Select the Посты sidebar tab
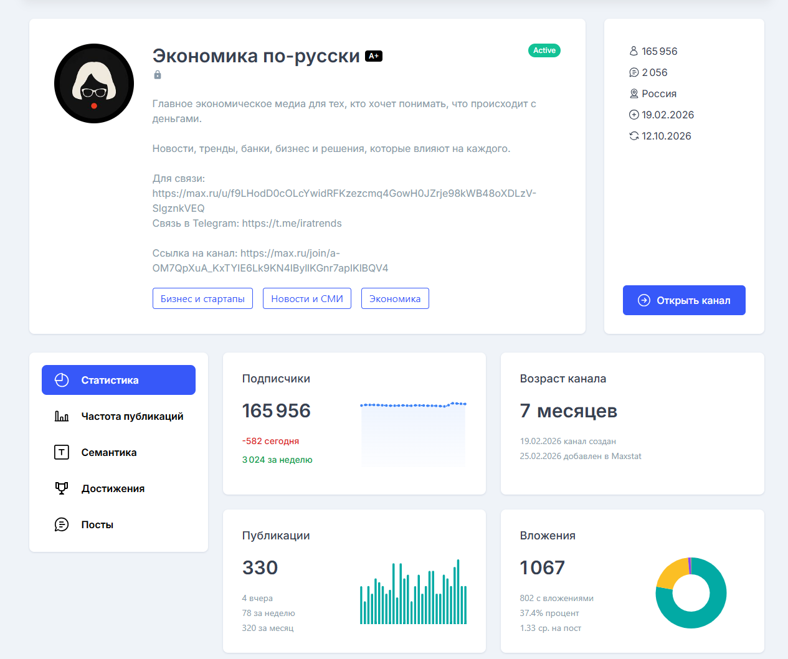788x659 pixels. tap(118, 524)
